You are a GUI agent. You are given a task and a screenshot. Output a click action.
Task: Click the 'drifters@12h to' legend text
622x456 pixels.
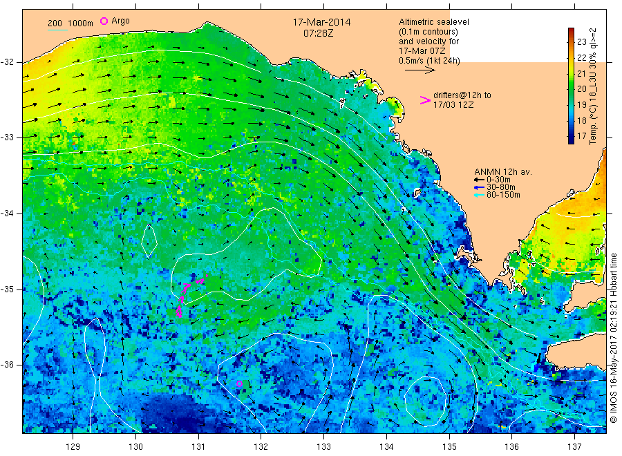tap(462, 95)
